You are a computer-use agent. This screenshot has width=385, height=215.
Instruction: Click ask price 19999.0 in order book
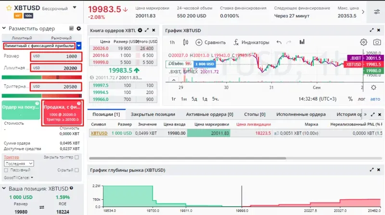[101, 63]
